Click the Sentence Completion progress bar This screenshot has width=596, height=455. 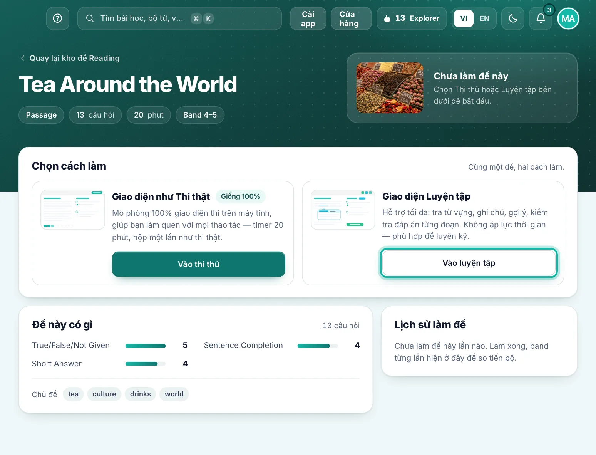pyautogui.click(x=318, y=346)
